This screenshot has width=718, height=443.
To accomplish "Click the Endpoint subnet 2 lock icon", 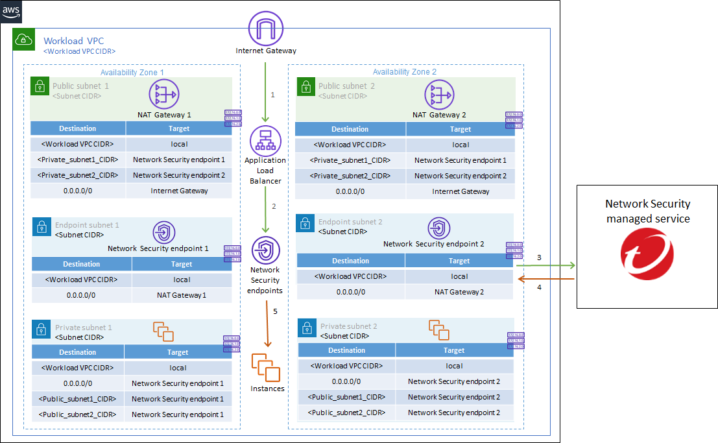I will tap(305, 223).
